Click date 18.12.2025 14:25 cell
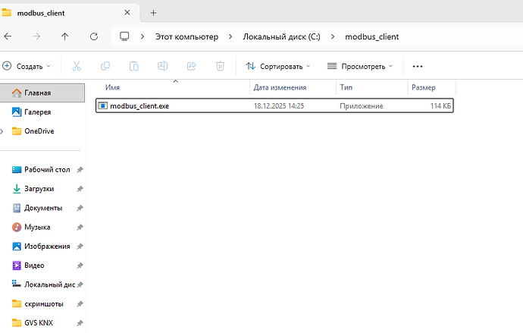This screenshot has width=523, height=333. click(279, 106)
